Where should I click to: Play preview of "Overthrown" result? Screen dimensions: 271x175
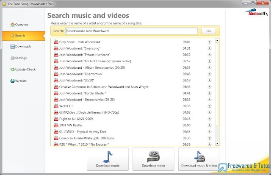tap(210, 74)
